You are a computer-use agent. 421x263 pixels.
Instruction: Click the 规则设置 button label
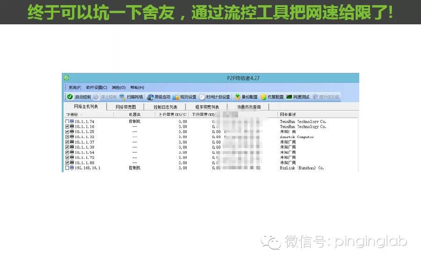188,97
